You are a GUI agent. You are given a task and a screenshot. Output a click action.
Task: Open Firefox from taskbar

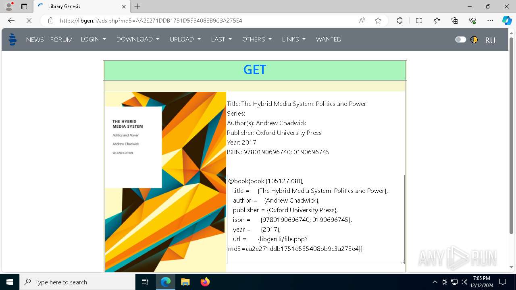click(x=205, y=282)
